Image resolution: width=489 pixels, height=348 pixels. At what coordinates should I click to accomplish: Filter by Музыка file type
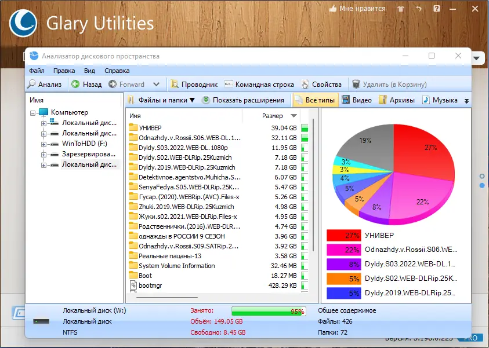pos(440,100)
